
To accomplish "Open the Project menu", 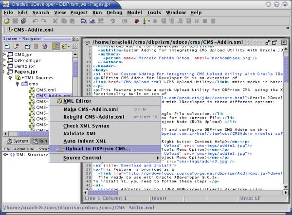I will 79,13.
